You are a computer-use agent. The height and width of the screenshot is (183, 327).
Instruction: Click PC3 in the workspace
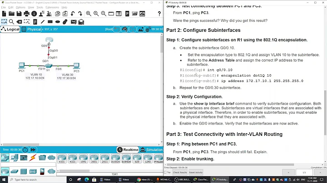(76, 66)
